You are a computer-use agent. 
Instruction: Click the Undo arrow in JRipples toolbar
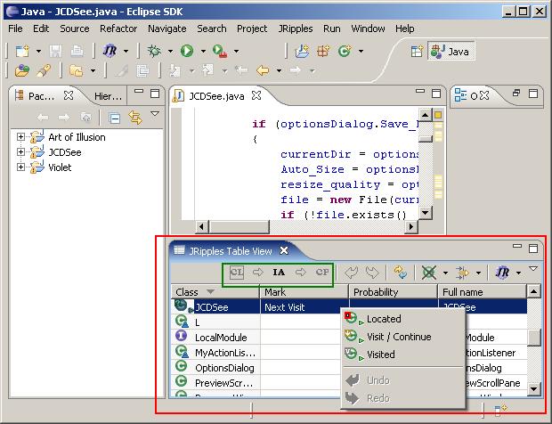pyautogui.click(x=351, y=273)
